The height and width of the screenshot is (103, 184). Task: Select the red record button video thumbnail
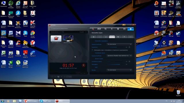[56, 39]
